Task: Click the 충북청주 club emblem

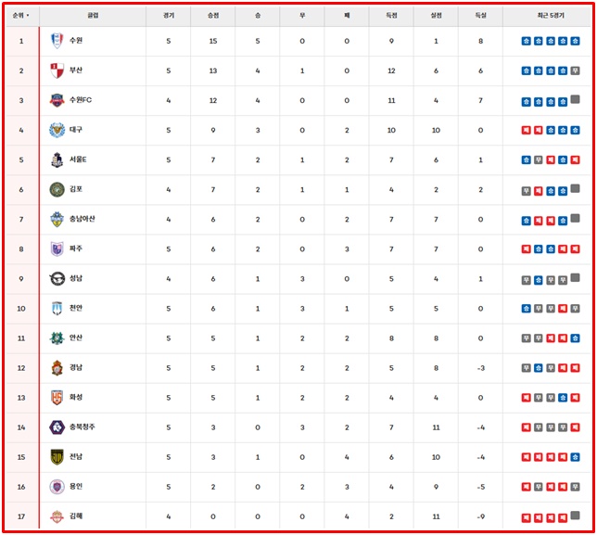Action: pyautogui.click(x=57, y=427)
